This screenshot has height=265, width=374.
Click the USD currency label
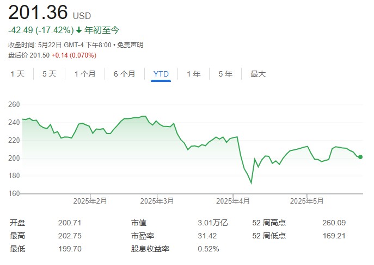pos(82,16)
